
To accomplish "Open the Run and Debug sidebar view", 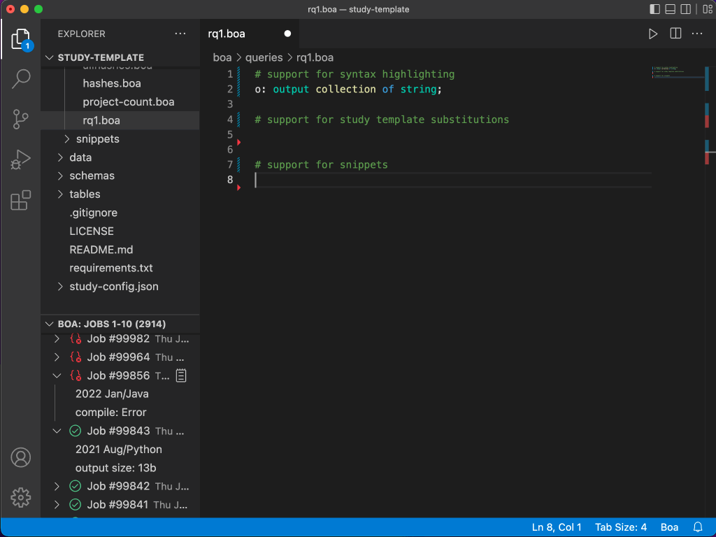I will point(21,159).
